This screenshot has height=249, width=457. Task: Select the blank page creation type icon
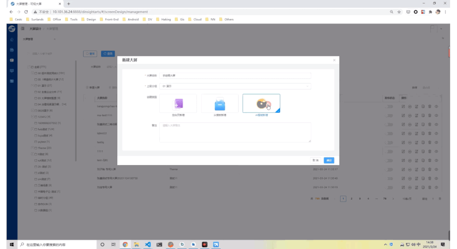point(178,104)
